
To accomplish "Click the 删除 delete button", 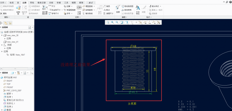I will (x=3, y=13).
